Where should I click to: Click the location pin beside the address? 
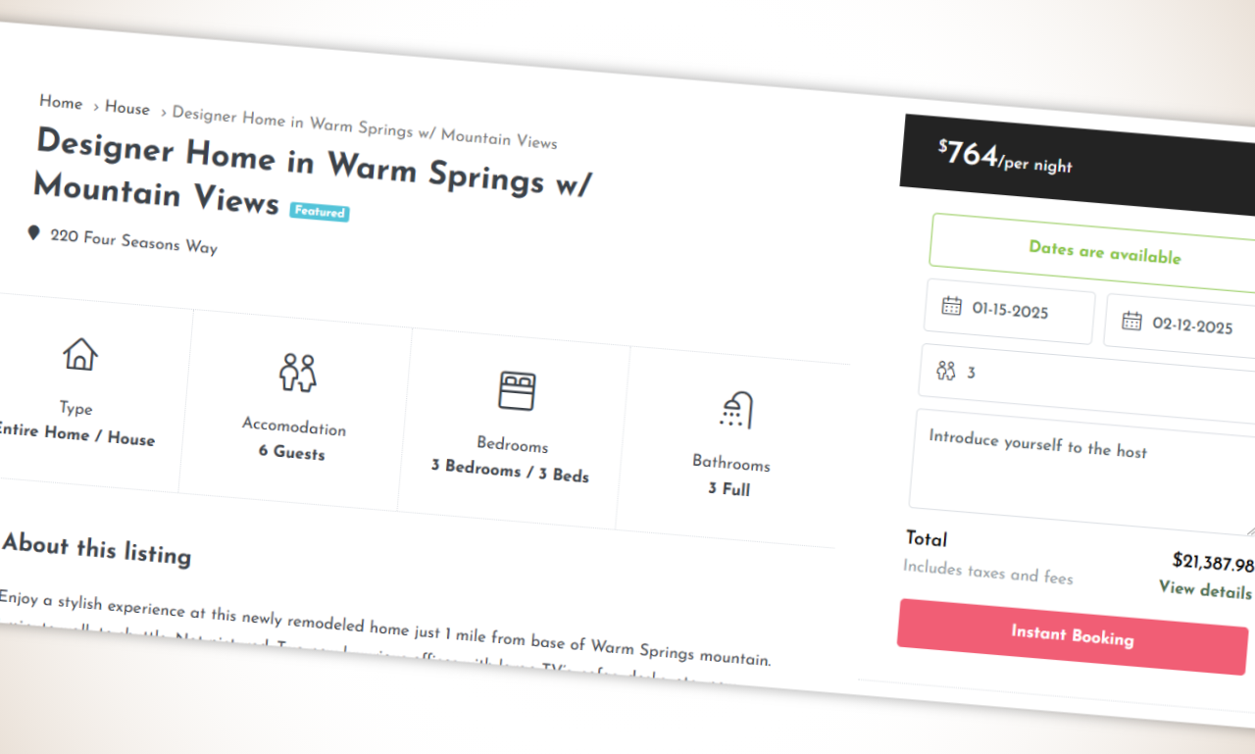(33, 233)
